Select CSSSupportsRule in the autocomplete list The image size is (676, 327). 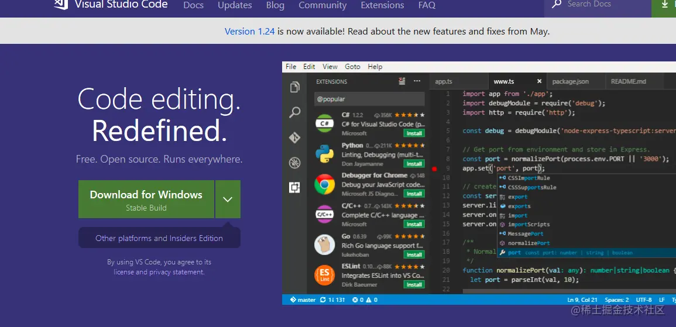(587, 187)
